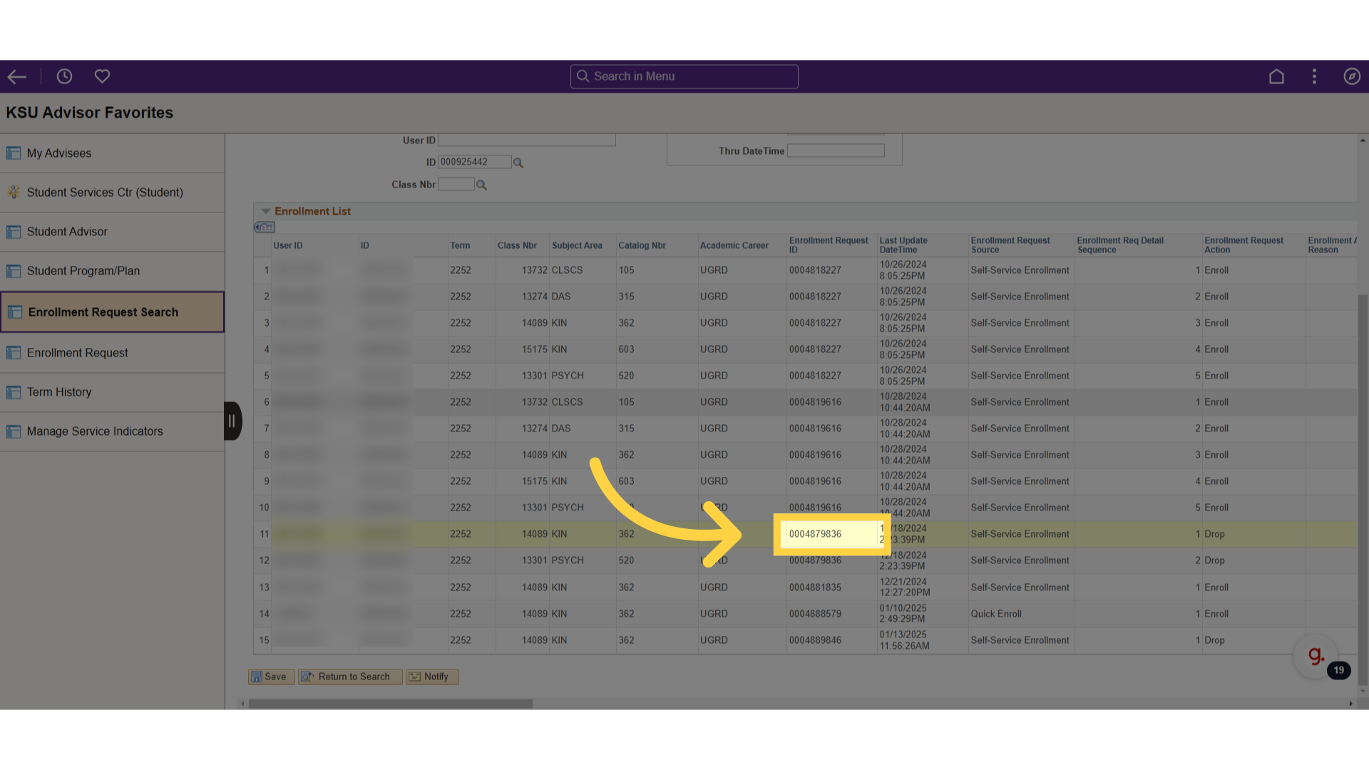Collapse the sidebar navigation panel handle

click(232, 421)
